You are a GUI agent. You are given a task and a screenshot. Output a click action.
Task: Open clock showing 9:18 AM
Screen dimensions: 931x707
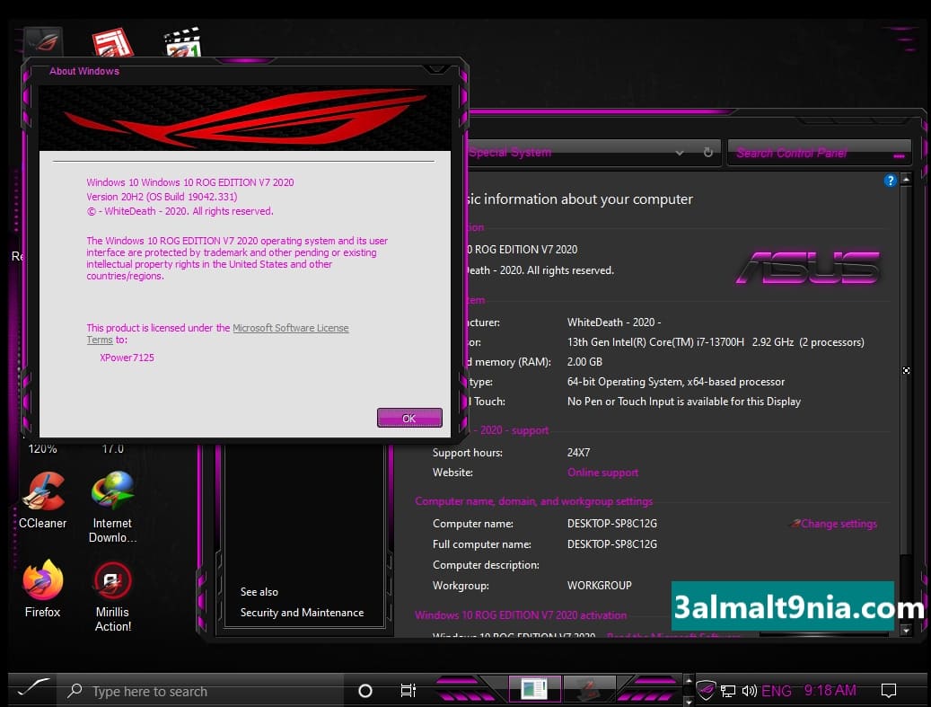coord(830,690)
